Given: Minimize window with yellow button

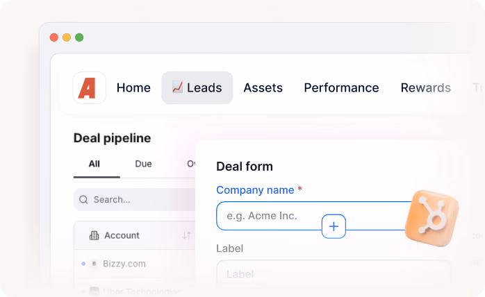Looking at the screenshot, I should pos(67,37).
